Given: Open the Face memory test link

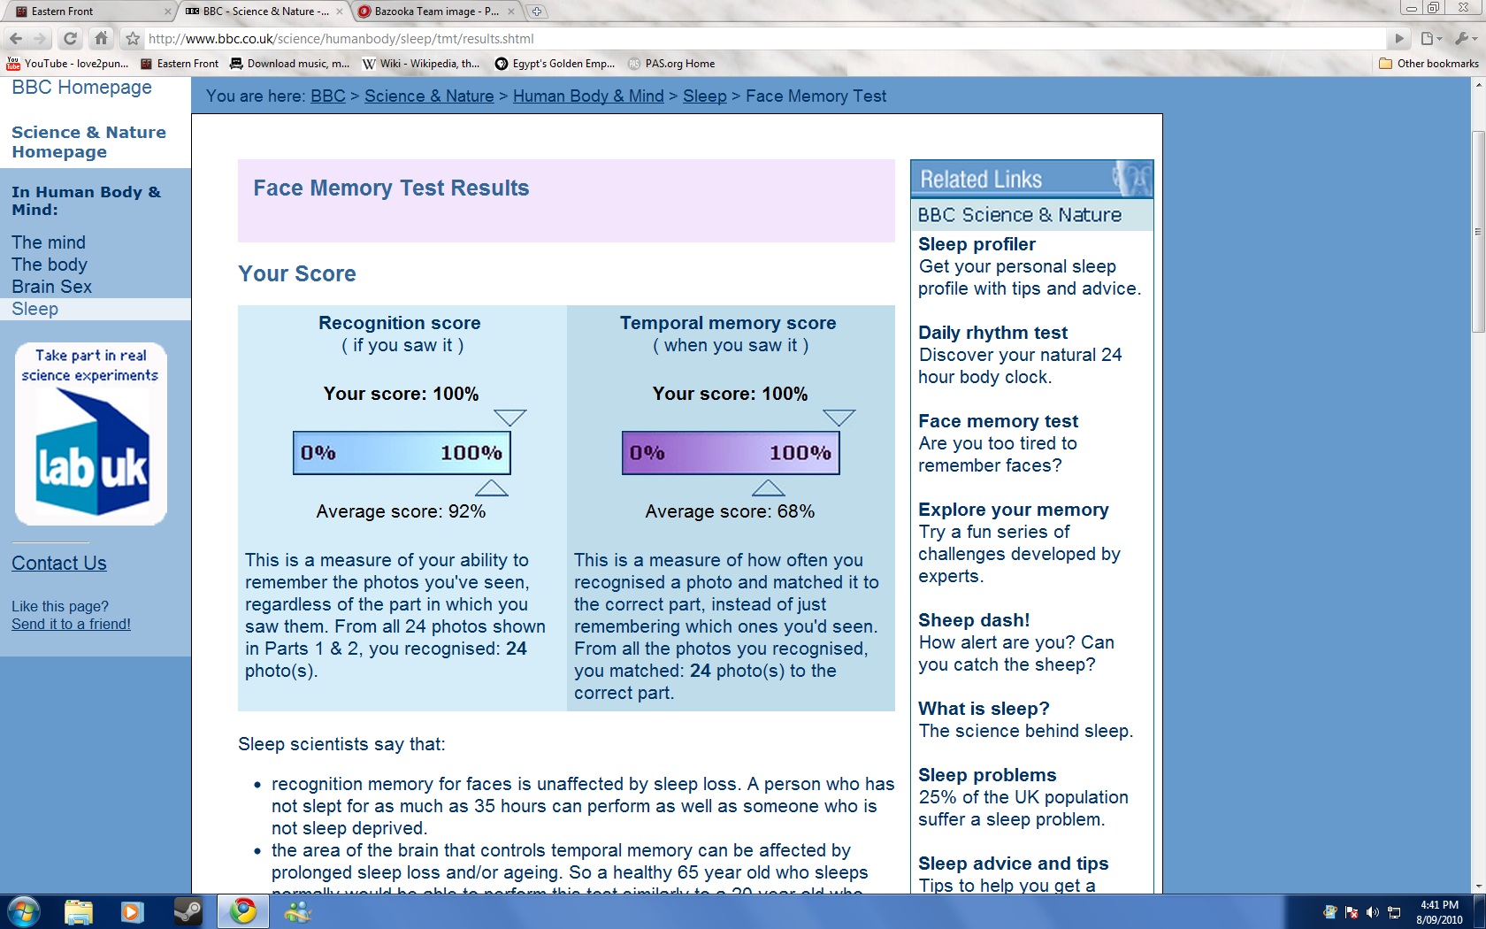Looking at the screenshot, I should click(x=998, y=421).
